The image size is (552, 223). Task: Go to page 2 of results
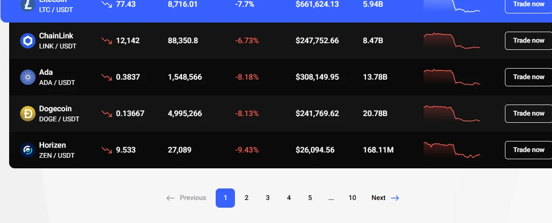pos(246,198)
